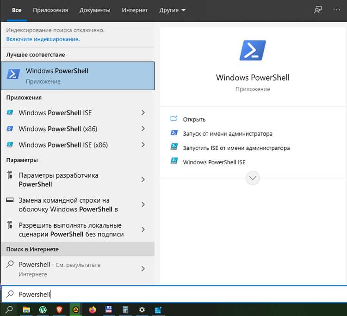Click the local scripts permission settings icon
Screen dimensions: 347x316
10,225
